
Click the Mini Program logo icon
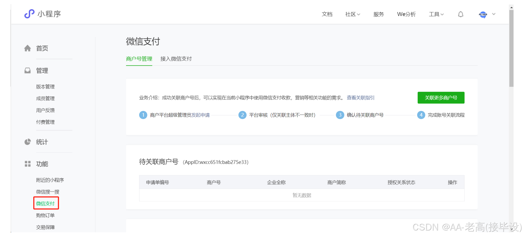coord(29,14)
